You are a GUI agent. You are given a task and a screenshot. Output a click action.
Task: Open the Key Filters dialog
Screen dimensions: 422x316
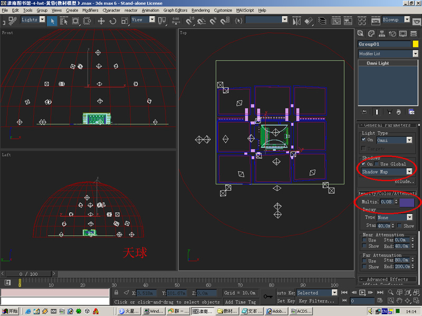coord(316,301)
